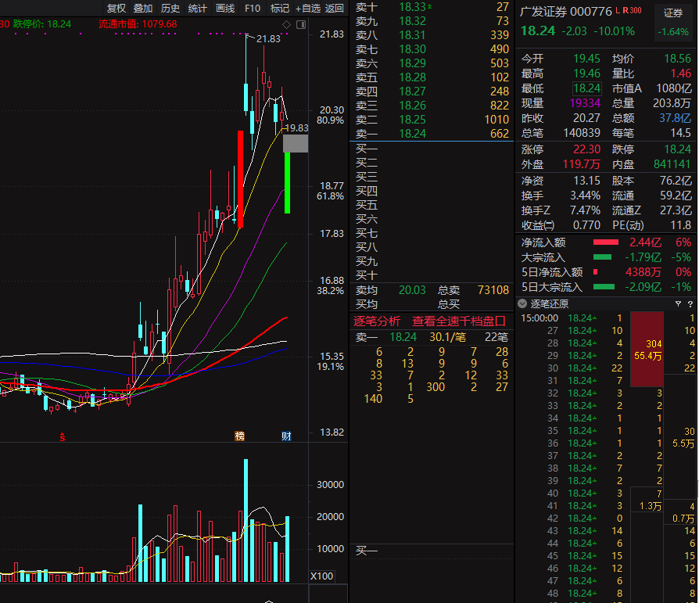The width and height of the screenshot is (699, 603).
Task: Open the 统计 statistics menu
Action: 198,8
